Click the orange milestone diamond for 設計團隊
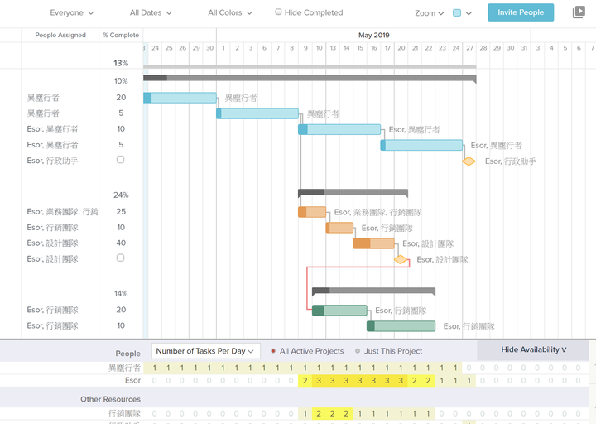The image size is (596, 424). (x=401, y=260)
